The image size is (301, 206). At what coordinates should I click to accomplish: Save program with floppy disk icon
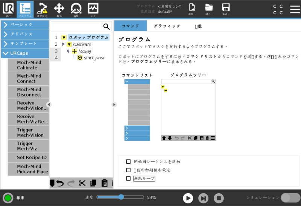[x=226, y=9]
